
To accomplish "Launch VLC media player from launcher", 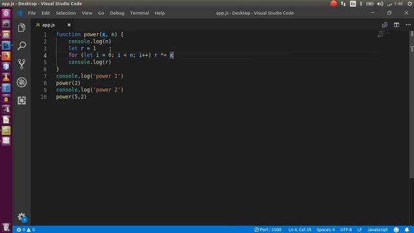I will click(x=6, y=77).
